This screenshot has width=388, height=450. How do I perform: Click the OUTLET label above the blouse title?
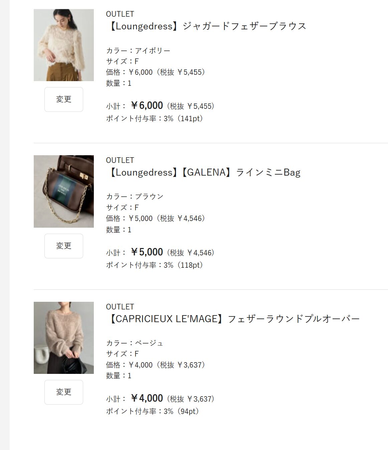pos(120,14)
